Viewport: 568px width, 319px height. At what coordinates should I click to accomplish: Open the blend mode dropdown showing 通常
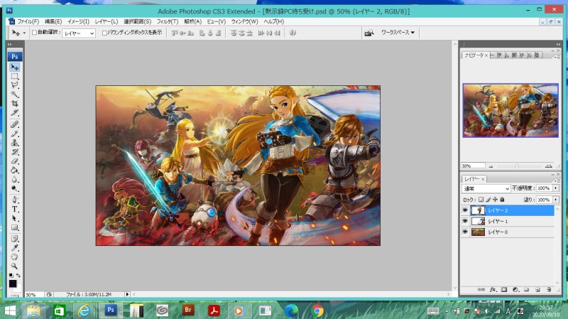click(486, 188)
